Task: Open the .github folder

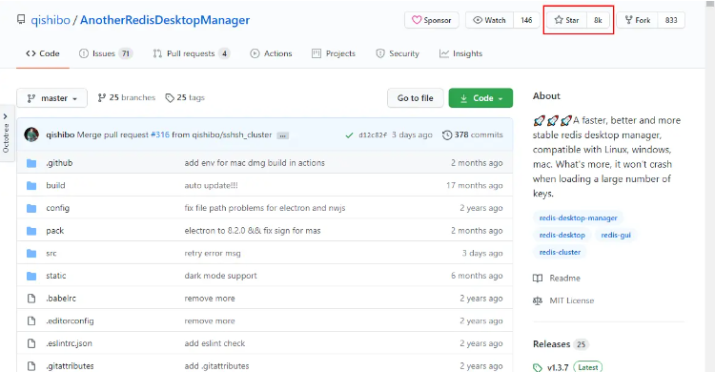Action: coord(59,163)
